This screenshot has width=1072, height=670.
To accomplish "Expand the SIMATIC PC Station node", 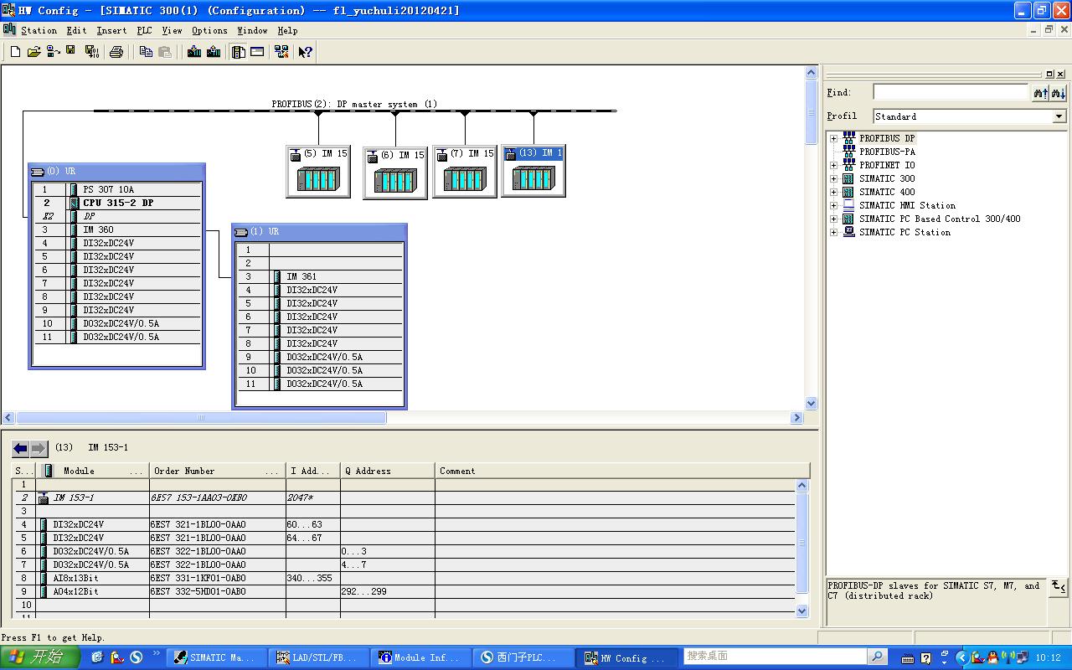I will (833, 232).
